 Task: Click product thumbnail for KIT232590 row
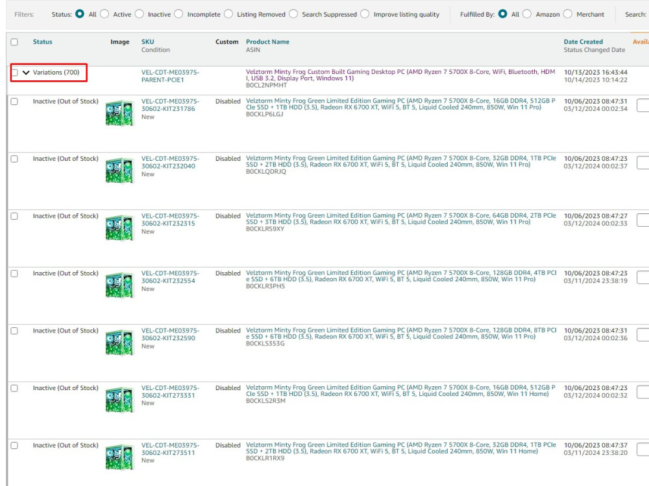pos(119,342)
